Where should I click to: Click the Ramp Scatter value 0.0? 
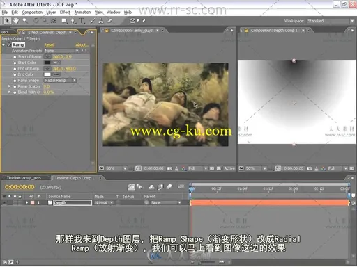click(x=47, y=86)
